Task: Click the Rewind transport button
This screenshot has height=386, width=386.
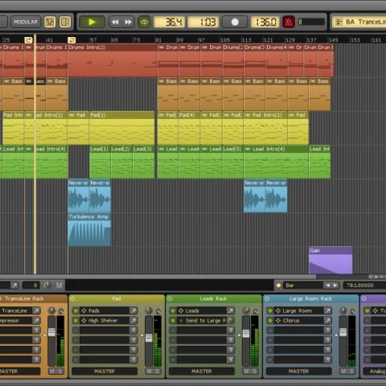Action: pyautogui.click(x=115, y=22)
